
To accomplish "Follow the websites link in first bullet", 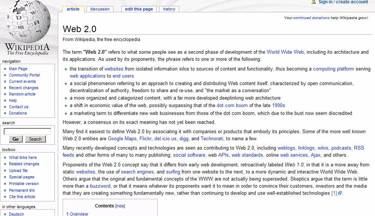I will click(114, 69).
